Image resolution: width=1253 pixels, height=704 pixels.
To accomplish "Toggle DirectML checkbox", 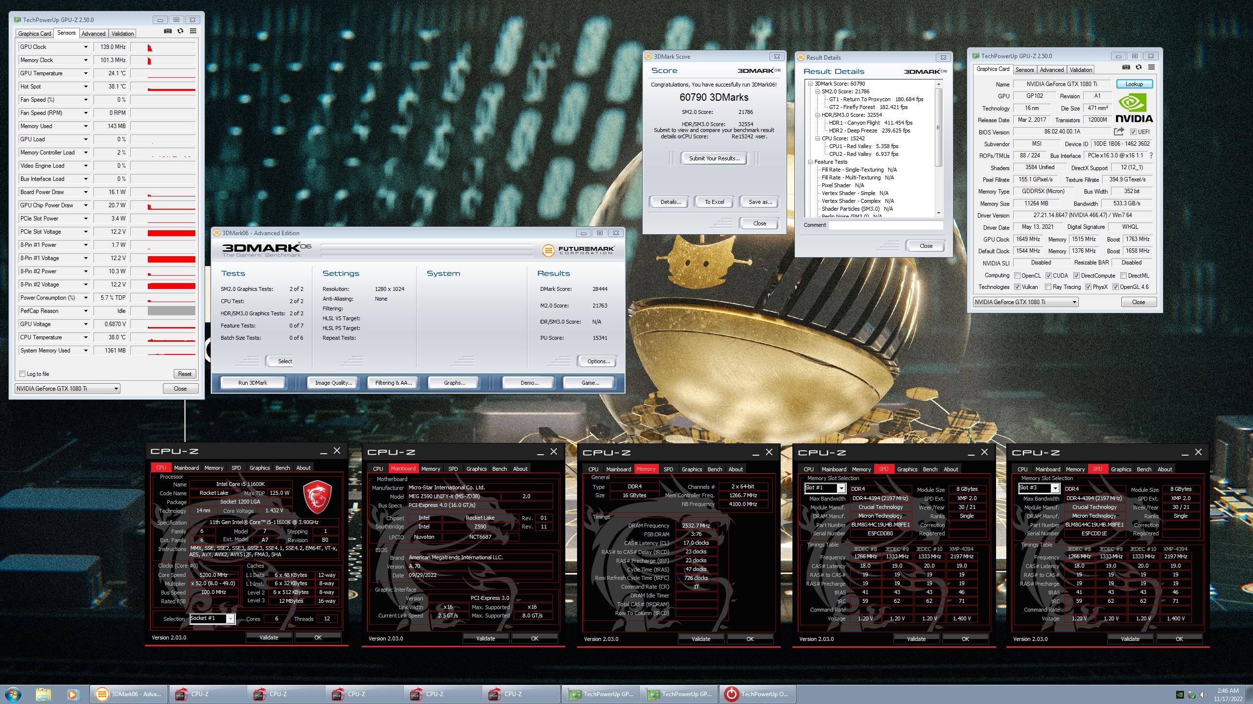I will [x=1124, y=276].
